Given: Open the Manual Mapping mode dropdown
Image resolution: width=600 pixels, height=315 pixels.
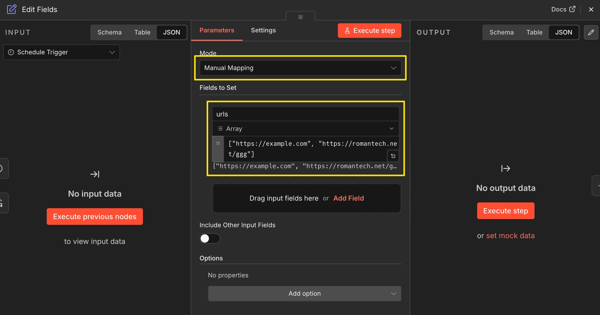Looking at the screenshot, I should (x=300, y=68).
